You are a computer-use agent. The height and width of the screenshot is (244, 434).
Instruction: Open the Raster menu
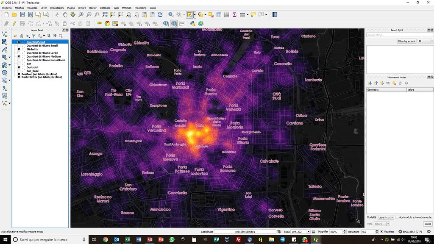(93, 8)
